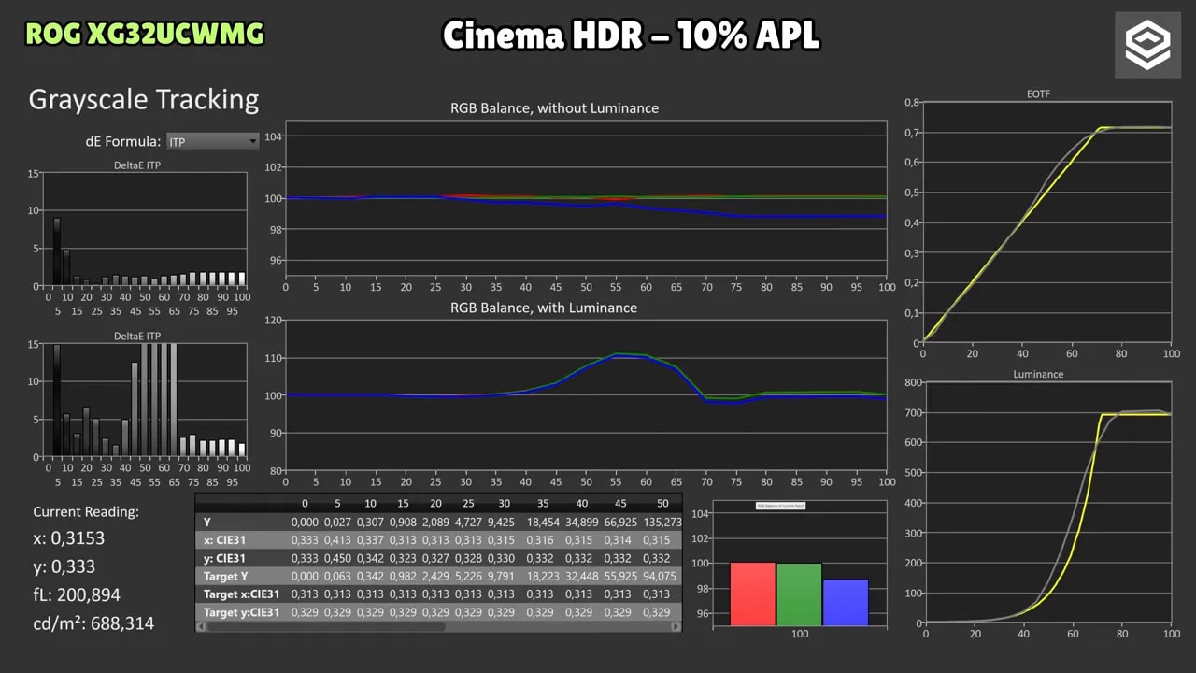Image resolution: width=1196 pixels, height=673 pixels.
Task: Click the table cell 0,314
Action: [x=617, y=539]
